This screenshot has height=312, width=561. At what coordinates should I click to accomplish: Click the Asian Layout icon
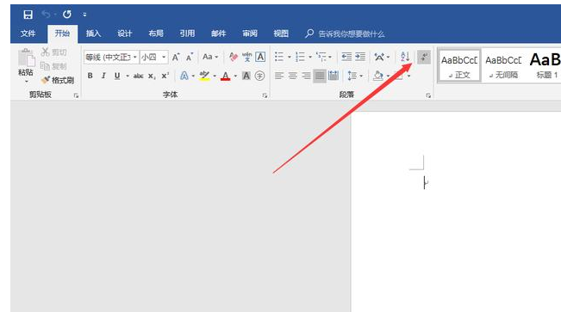click(379, 57)
